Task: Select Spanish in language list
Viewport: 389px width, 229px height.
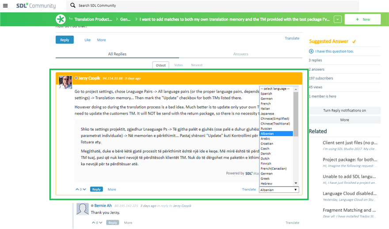Action: pos(266,94)
